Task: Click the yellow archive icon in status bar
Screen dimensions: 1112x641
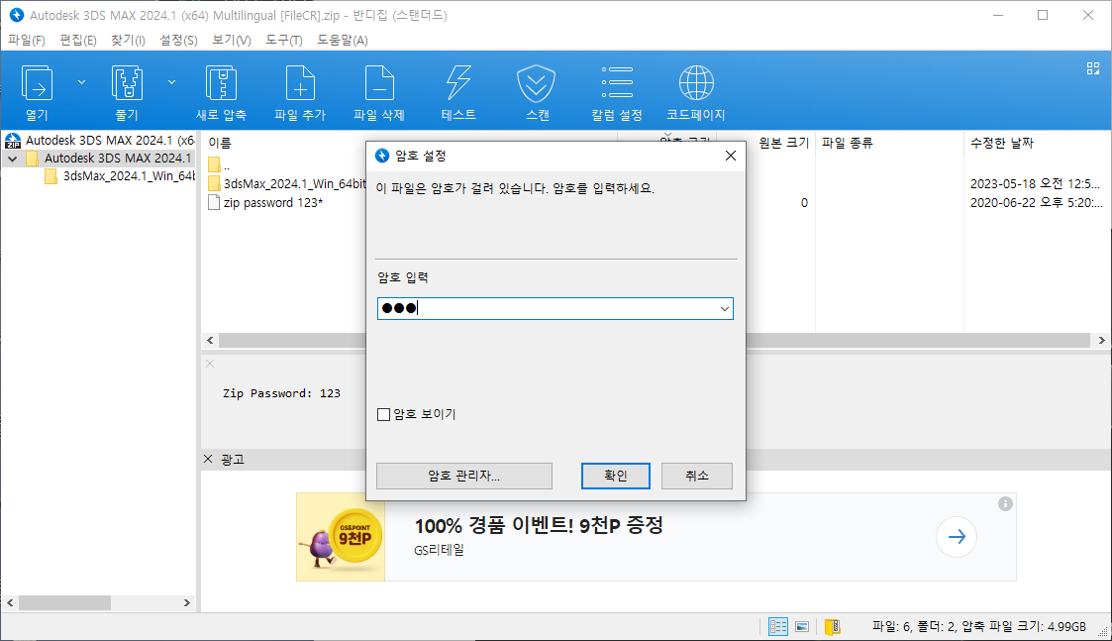Action: (833, 626)
